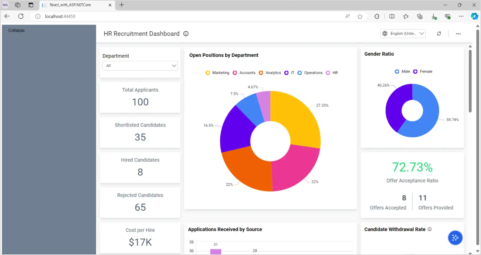Open a new browser tab
The height and width of the screenshot is (255, 481).
coord(122,5)
